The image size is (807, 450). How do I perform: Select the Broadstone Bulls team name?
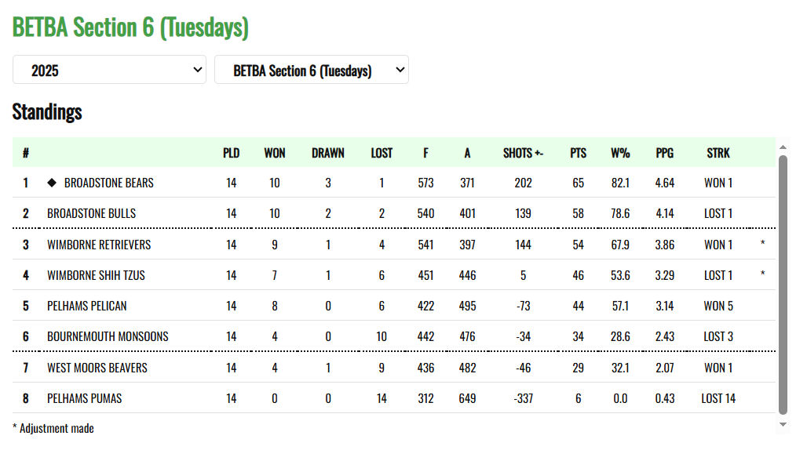(91, 213)
